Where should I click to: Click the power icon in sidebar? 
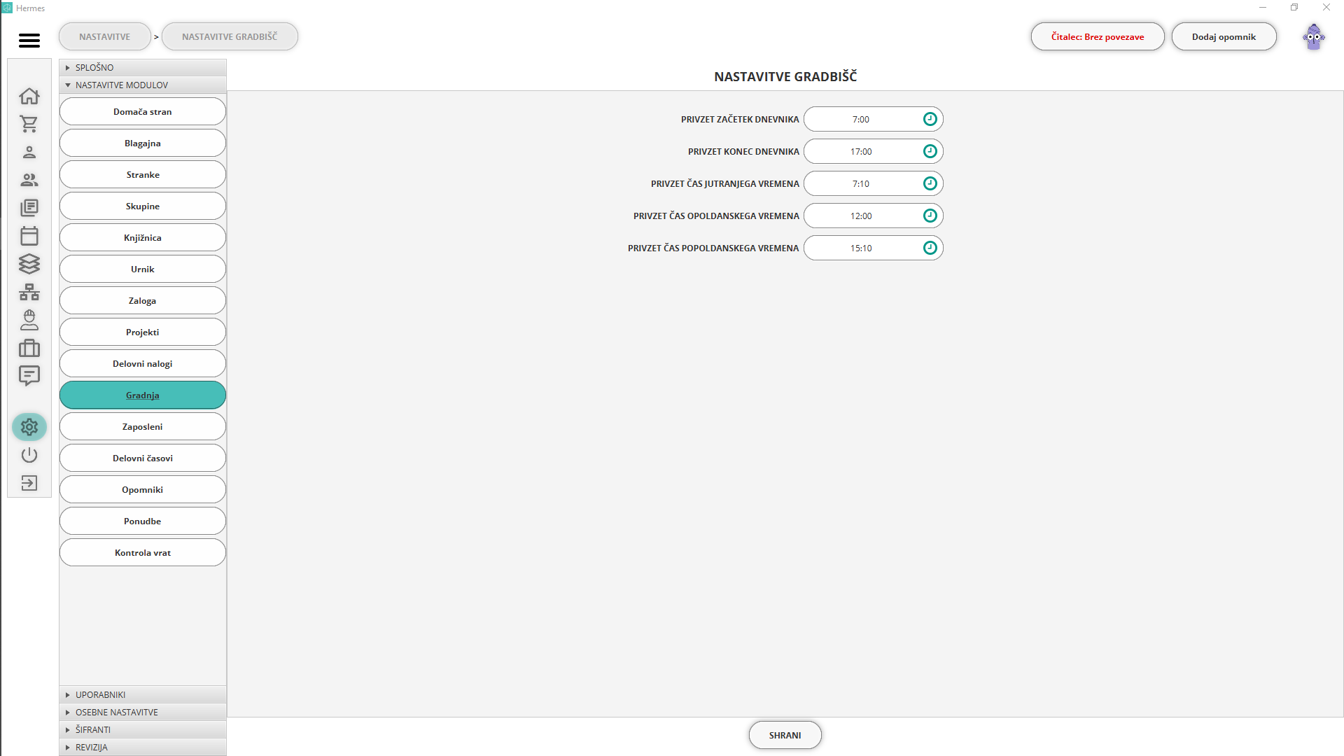pos(29,455)
